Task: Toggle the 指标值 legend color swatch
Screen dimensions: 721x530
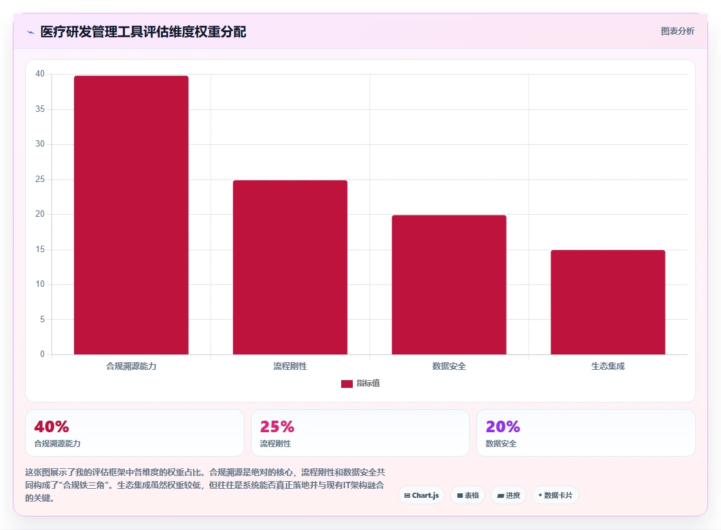Action: coord(347,383)
